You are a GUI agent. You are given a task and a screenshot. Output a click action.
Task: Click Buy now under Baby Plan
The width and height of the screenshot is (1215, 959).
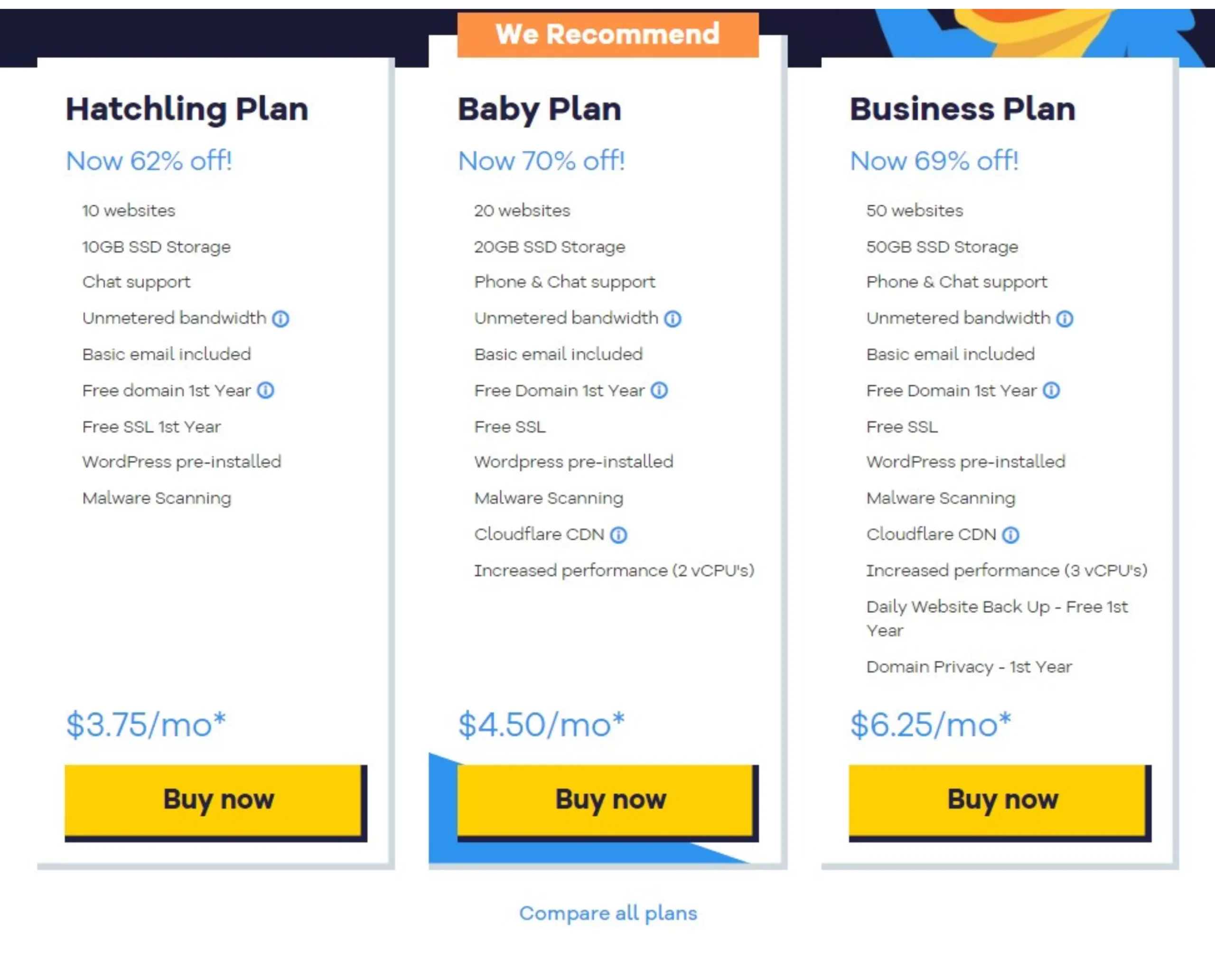[x=608, y=802]
